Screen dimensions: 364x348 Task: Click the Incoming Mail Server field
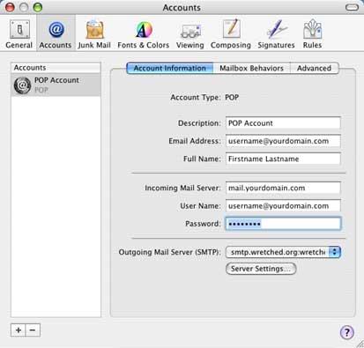click(x=283, y=188)
